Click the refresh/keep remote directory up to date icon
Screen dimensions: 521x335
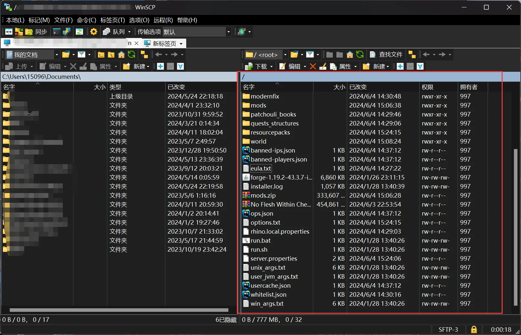click(x=79, y=32)
